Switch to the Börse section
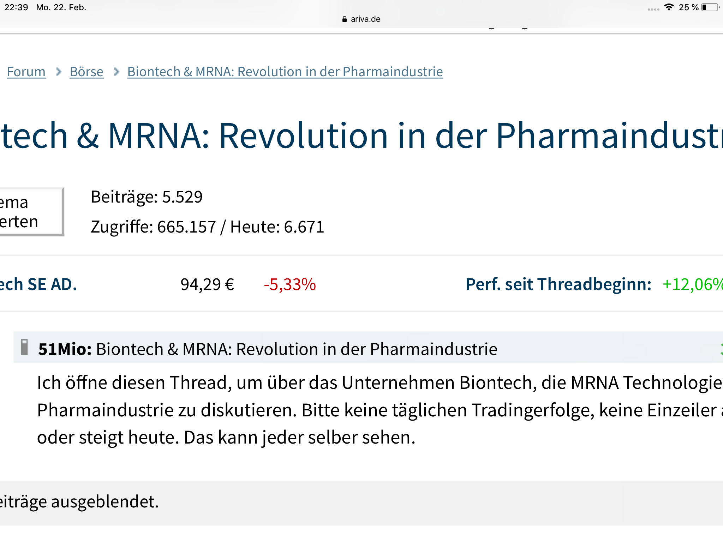This screenshot has height=542, width=723. click(86, 72)
